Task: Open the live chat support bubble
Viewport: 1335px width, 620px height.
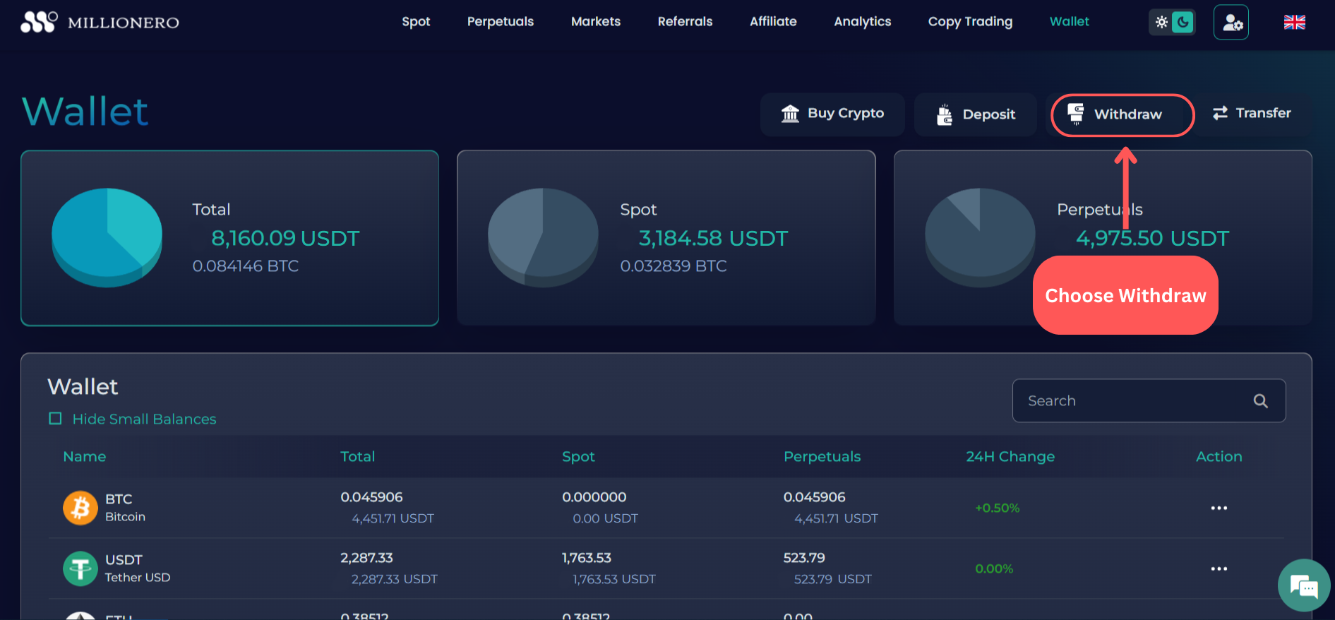Action: [x=1303, y=585]
